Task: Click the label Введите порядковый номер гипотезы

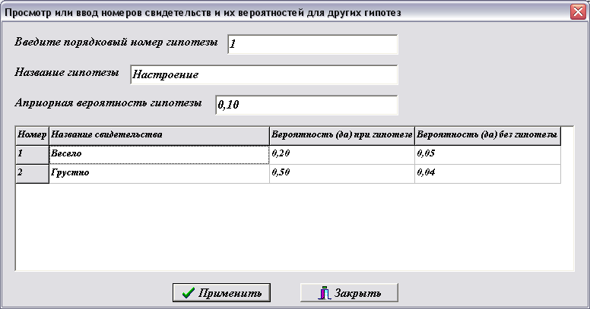Action: point(116,42)
